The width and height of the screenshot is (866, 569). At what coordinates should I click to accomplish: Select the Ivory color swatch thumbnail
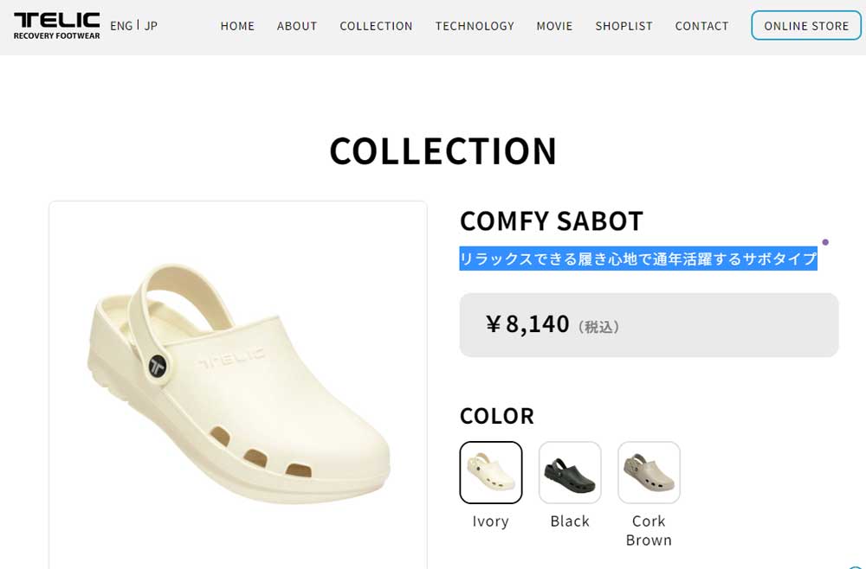point(491,472)
